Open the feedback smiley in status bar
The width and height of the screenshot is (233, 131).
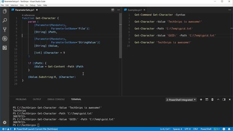tap(224, 129)
